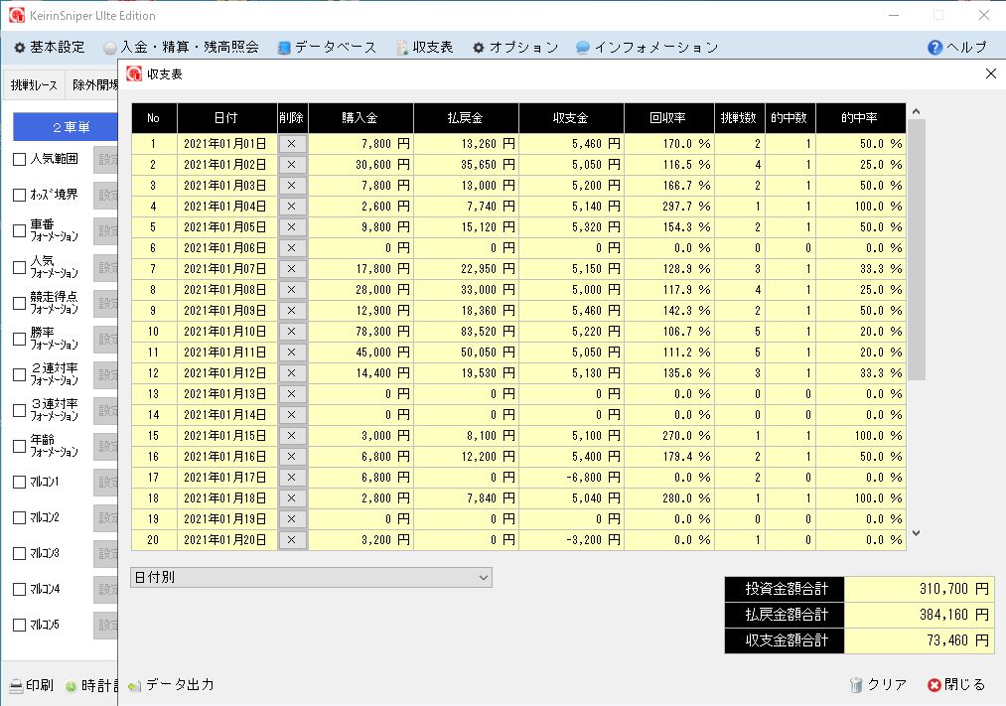Click the gear icon beside オプション
The image size is (1006, 706).
pyautogui.click(x=479, y=48)
